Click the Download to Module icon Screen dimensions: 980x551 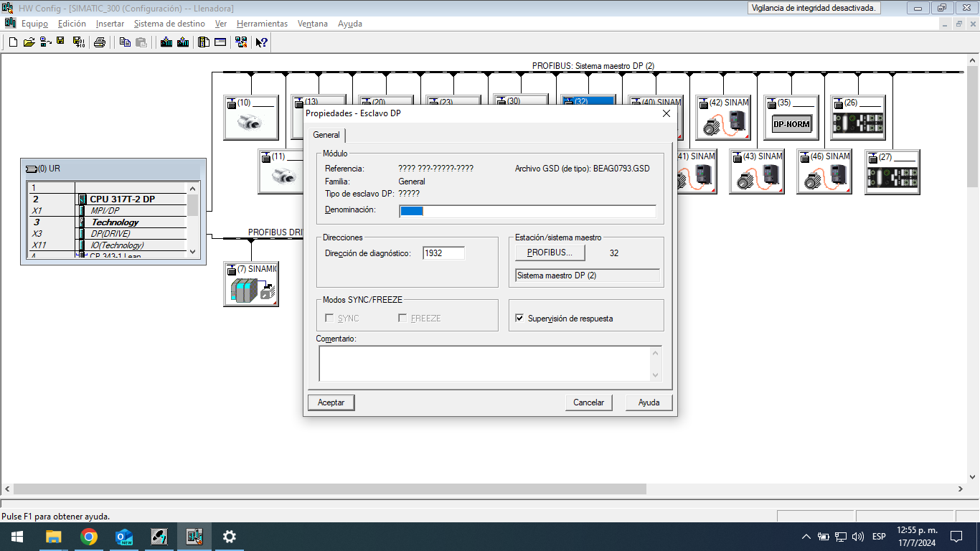pos(166,42)
